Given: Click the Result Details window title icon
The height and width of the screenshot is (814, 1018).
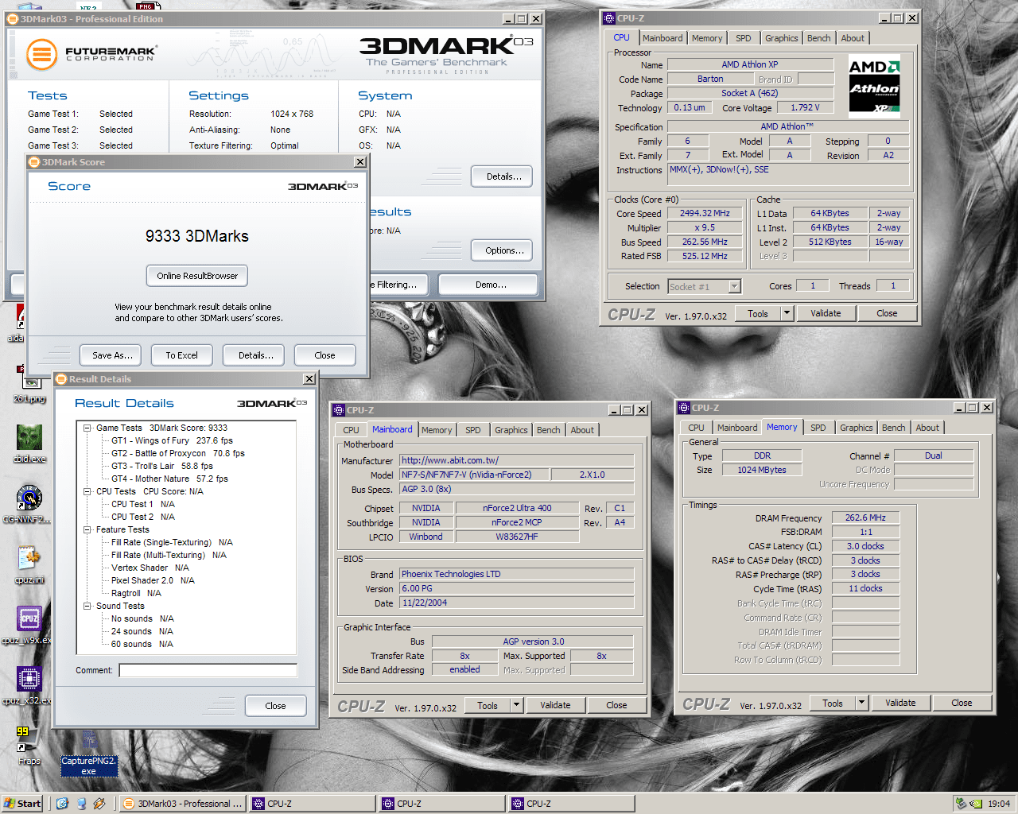Looking at the screenshot, I should 61,379.
